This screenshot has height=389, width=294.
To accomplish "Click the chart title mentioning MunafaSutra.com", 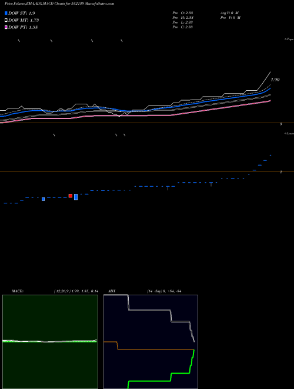I will click(x=59, y=4).
